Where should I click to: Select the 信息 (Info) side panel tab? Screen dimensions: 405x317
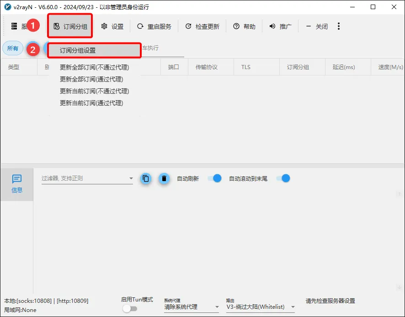click(x=17, y=184)
